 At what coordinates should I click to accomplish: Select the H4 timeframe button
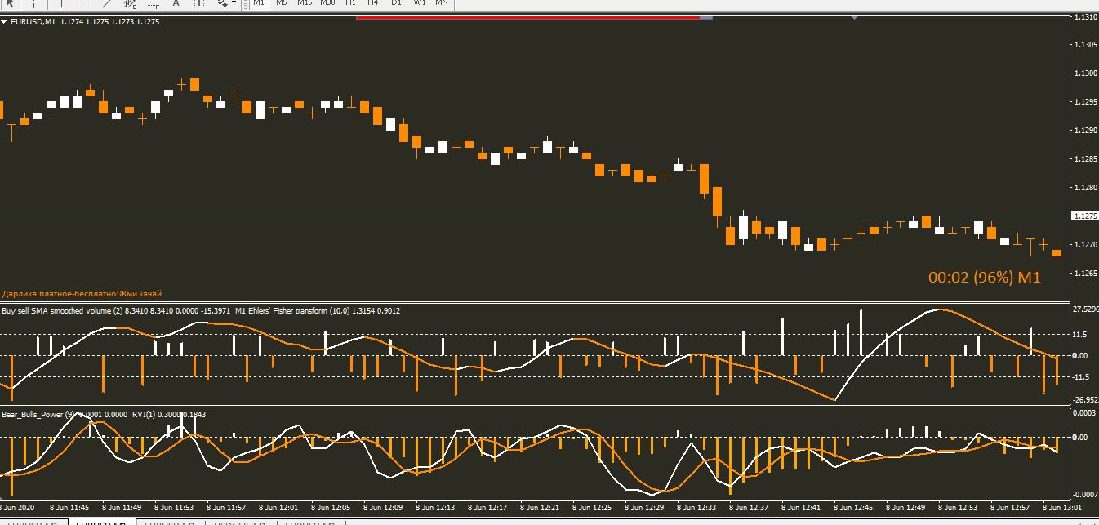point(373,2)
